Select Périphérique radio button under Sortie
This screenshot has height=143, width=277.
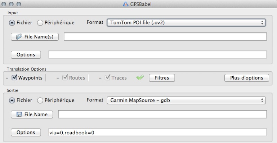(40, 100)
